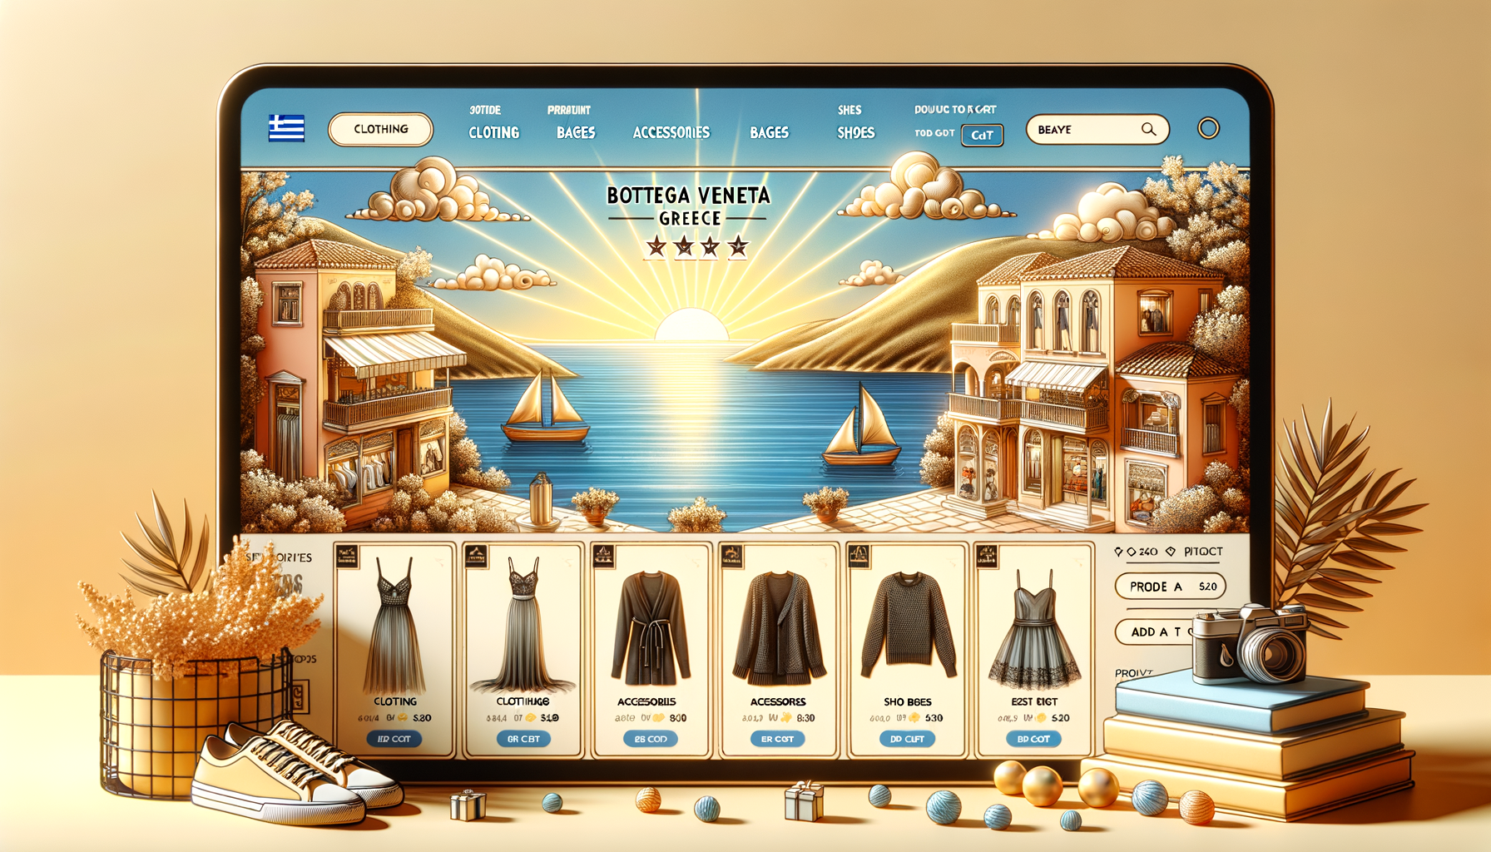Viewport: 1491px width, 852px height.
Task: Click the coin icon beside 800 price
Action: (659, 717)
